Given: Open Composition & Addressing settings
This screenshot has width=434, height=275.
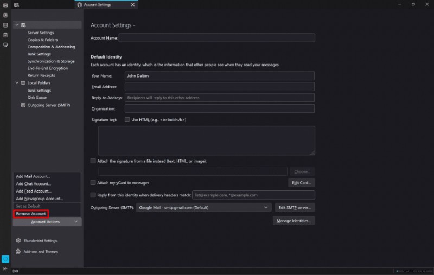Looking at the screenshot, I should 51,47.
